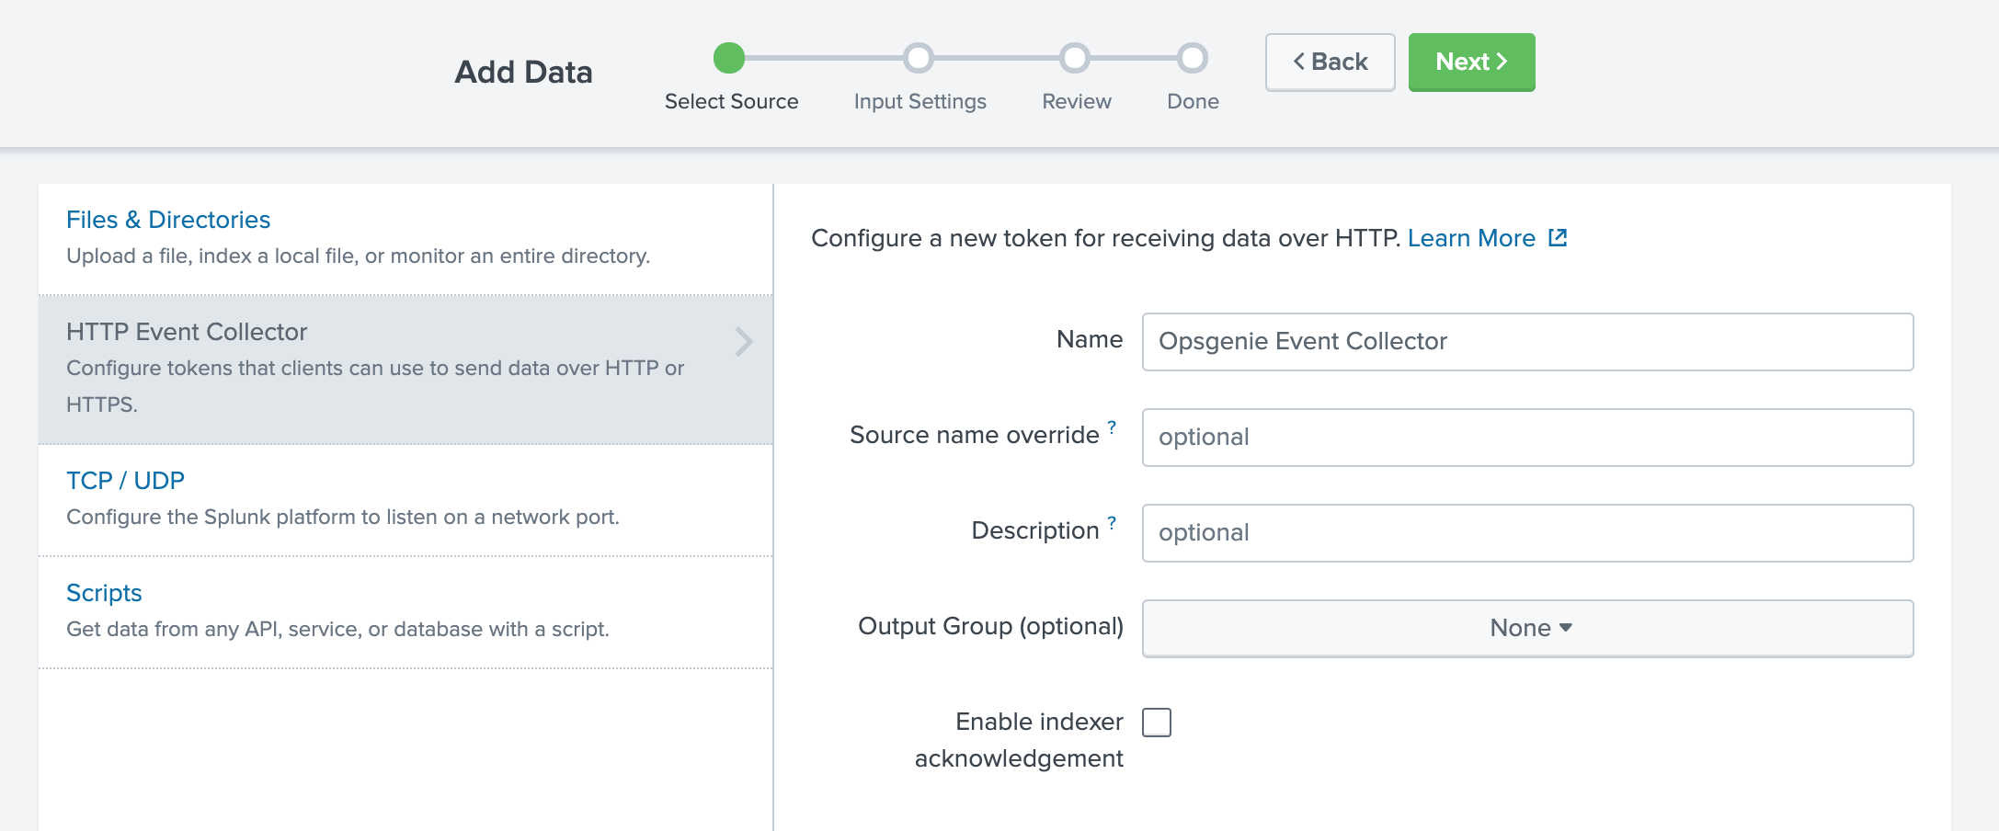Select HTTP Event Collector source

406,369
